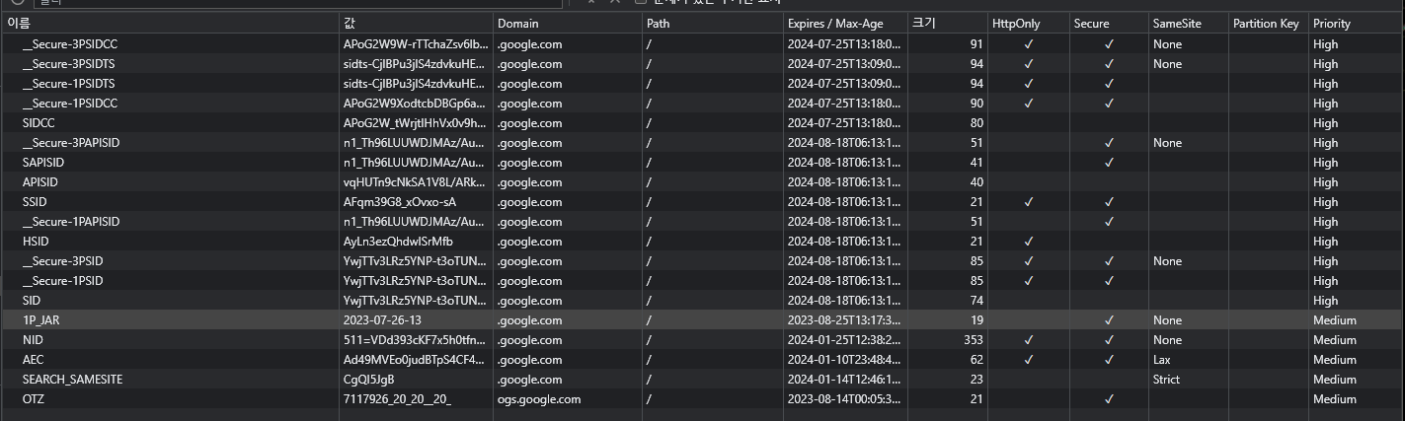
Task: Select the __Secure-3PSIDTS cookie name
Action: coord(70,64)
